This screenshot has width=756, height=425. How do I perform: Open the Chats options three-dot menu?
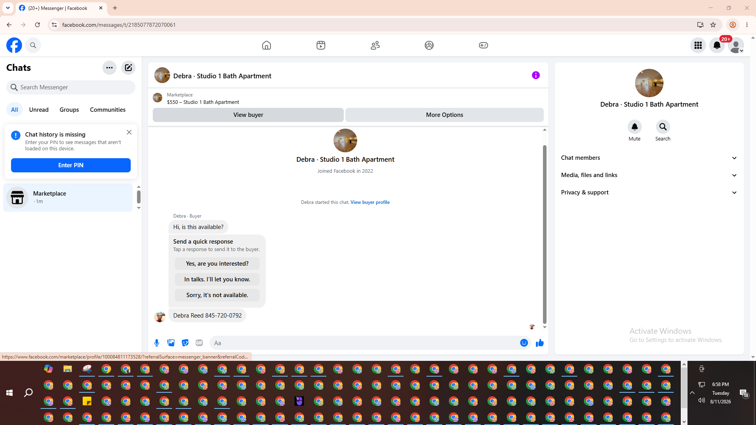109,68
